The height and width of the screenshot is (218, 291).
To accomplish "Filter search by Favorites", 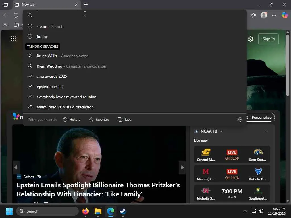I will pos(99,120).
